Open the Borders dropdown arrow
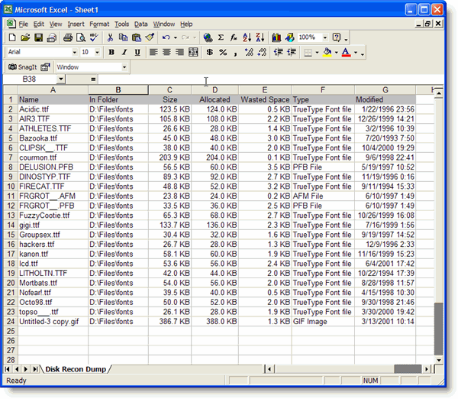 (317, 53)
